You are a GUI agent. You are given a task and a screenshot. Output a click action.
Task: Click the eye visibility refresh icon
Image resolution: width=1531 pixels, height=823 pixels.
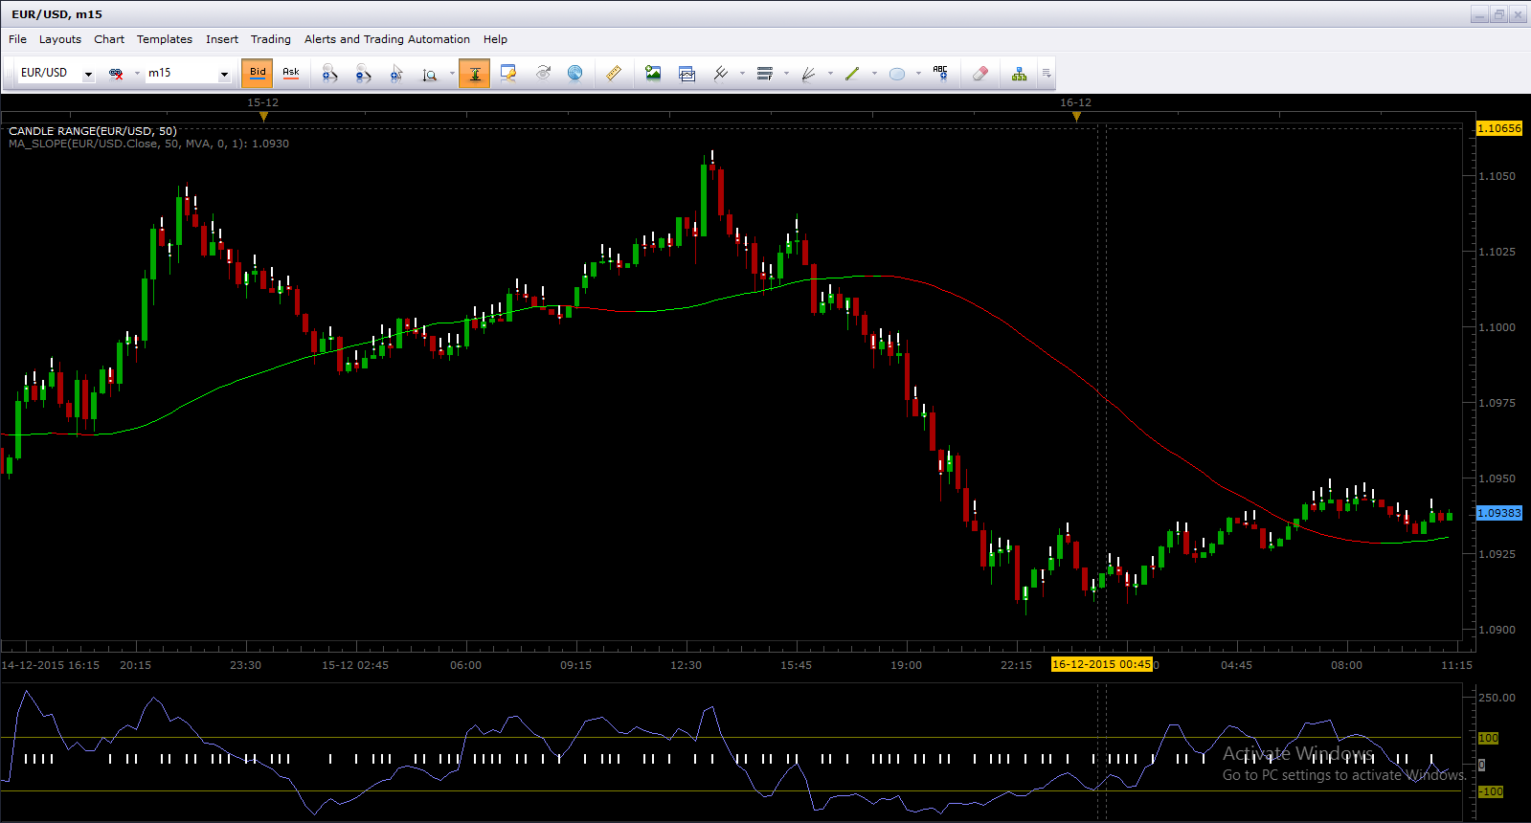[x=543, y=74]
